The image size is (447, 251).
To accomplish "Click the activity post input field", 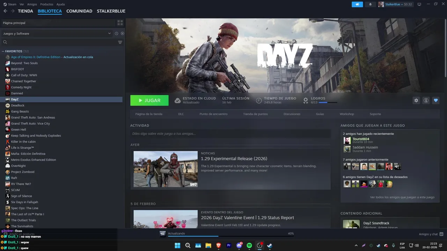I will click(x=230, y=134).
